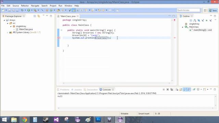Open Steam from the taskbar
The width and height of the screenshot is (219, 123).
[x=46, y=120]
